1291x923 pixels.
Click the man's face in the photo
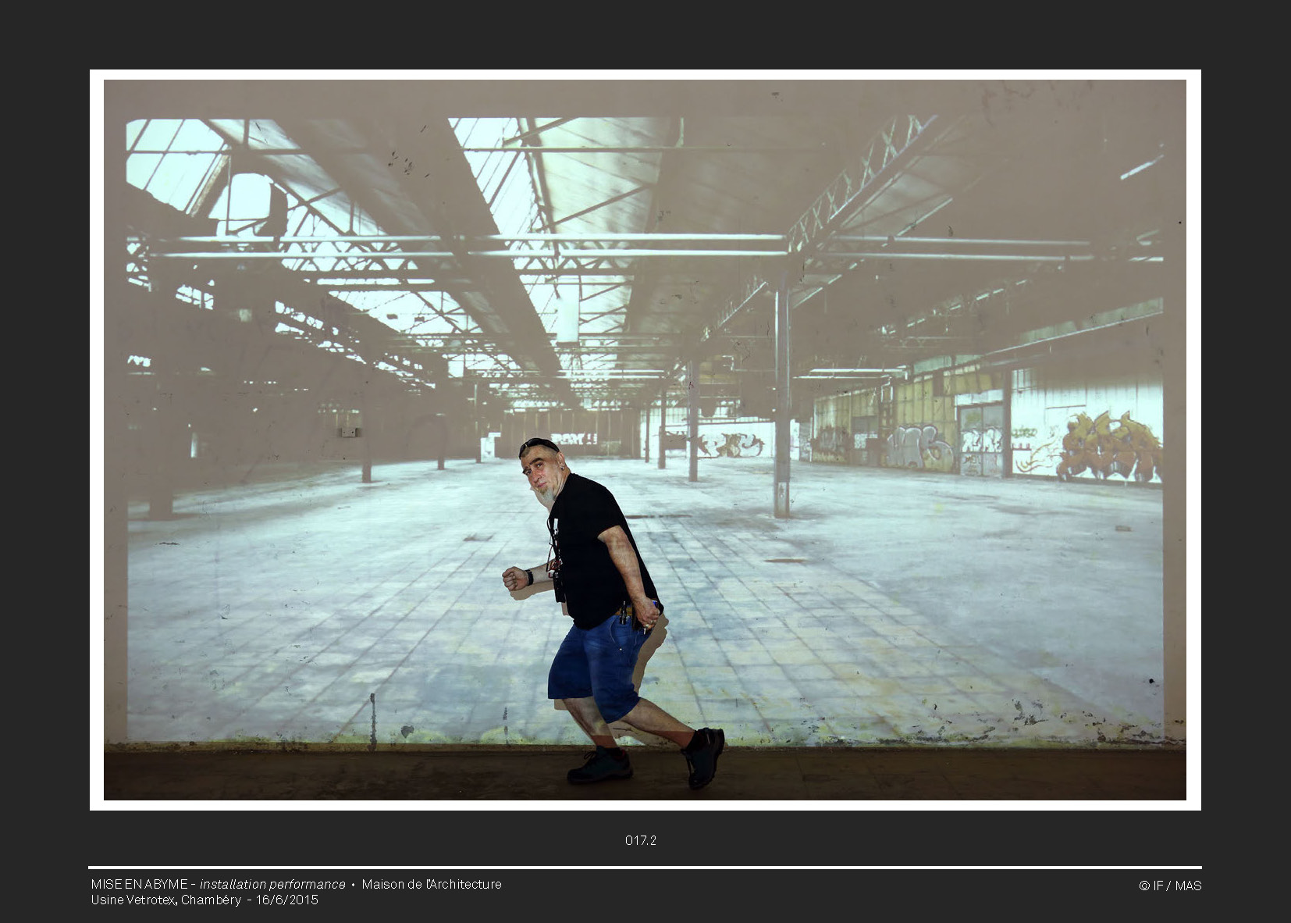coord(540,471)
